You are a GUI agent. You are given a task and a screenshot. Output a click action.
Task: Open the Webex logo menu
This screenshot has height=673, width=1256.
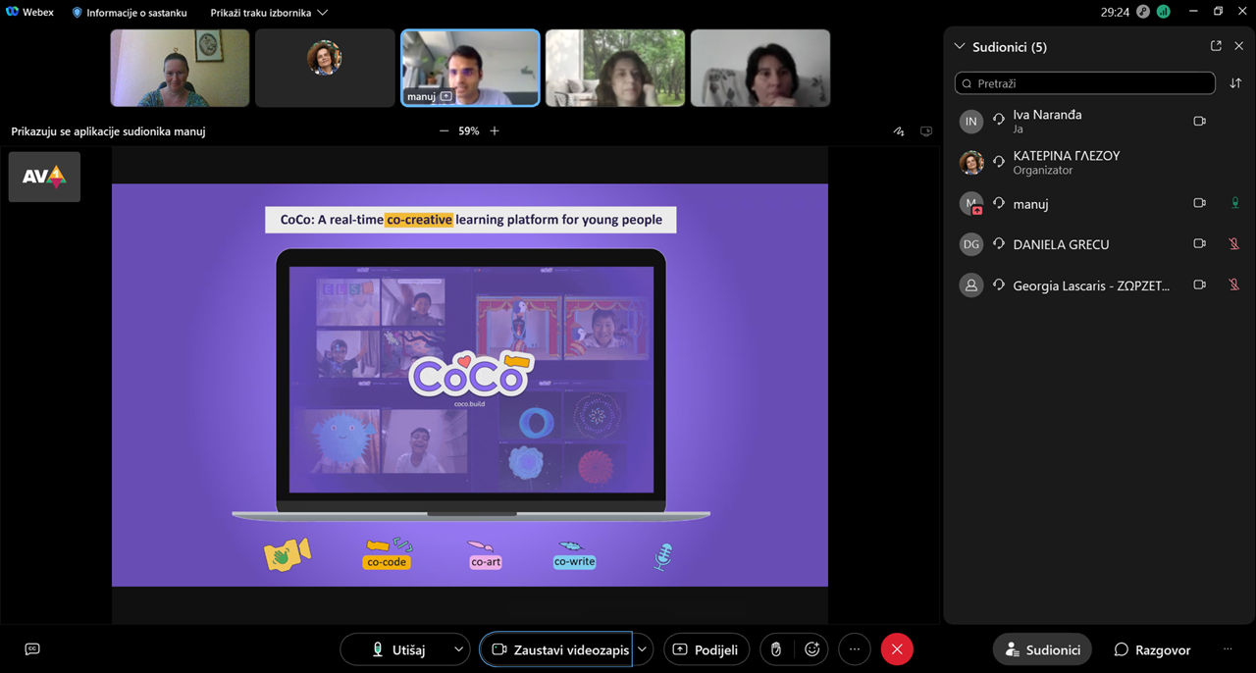click(x=29, y=13)
